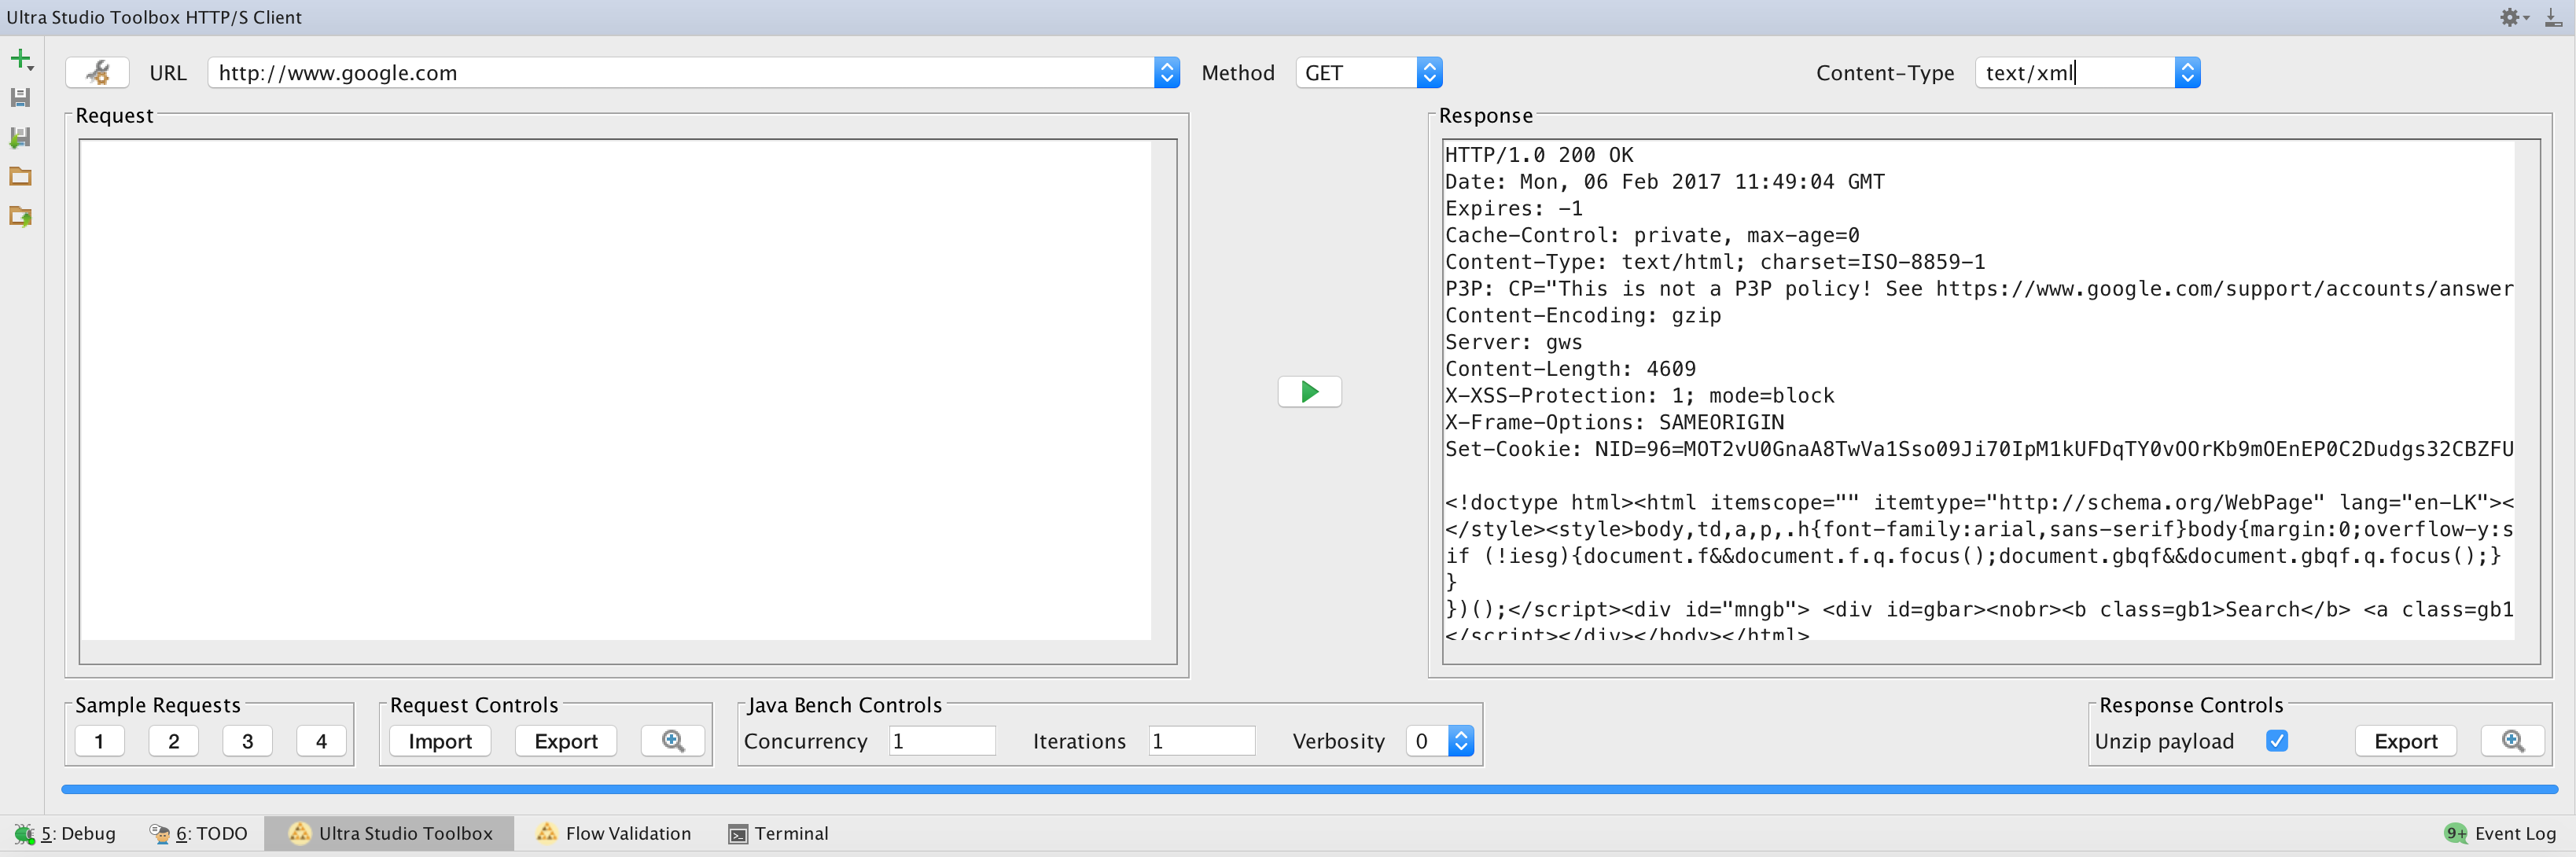This screenshot has height=857, width=2576.
Task: Select the Ultra Studio Toolbox tab
Action: (390, 833)
